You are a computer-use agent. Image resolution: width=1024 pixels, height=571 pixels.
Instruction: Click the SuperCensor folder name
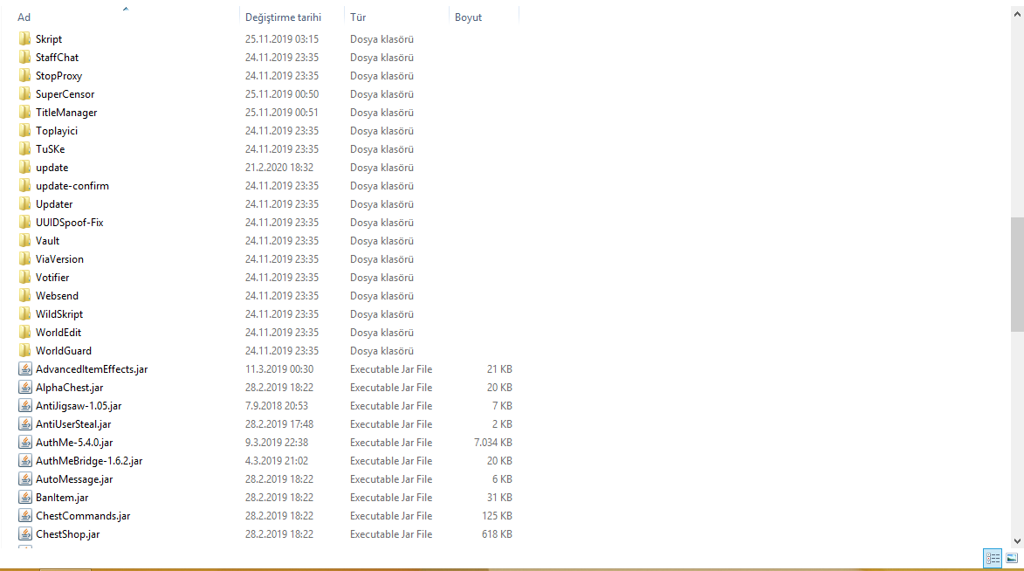[x=65, y=94]
